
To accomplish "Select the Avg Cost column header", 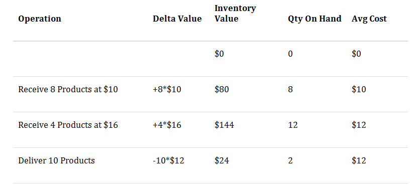I will click(x=369, y=19).
